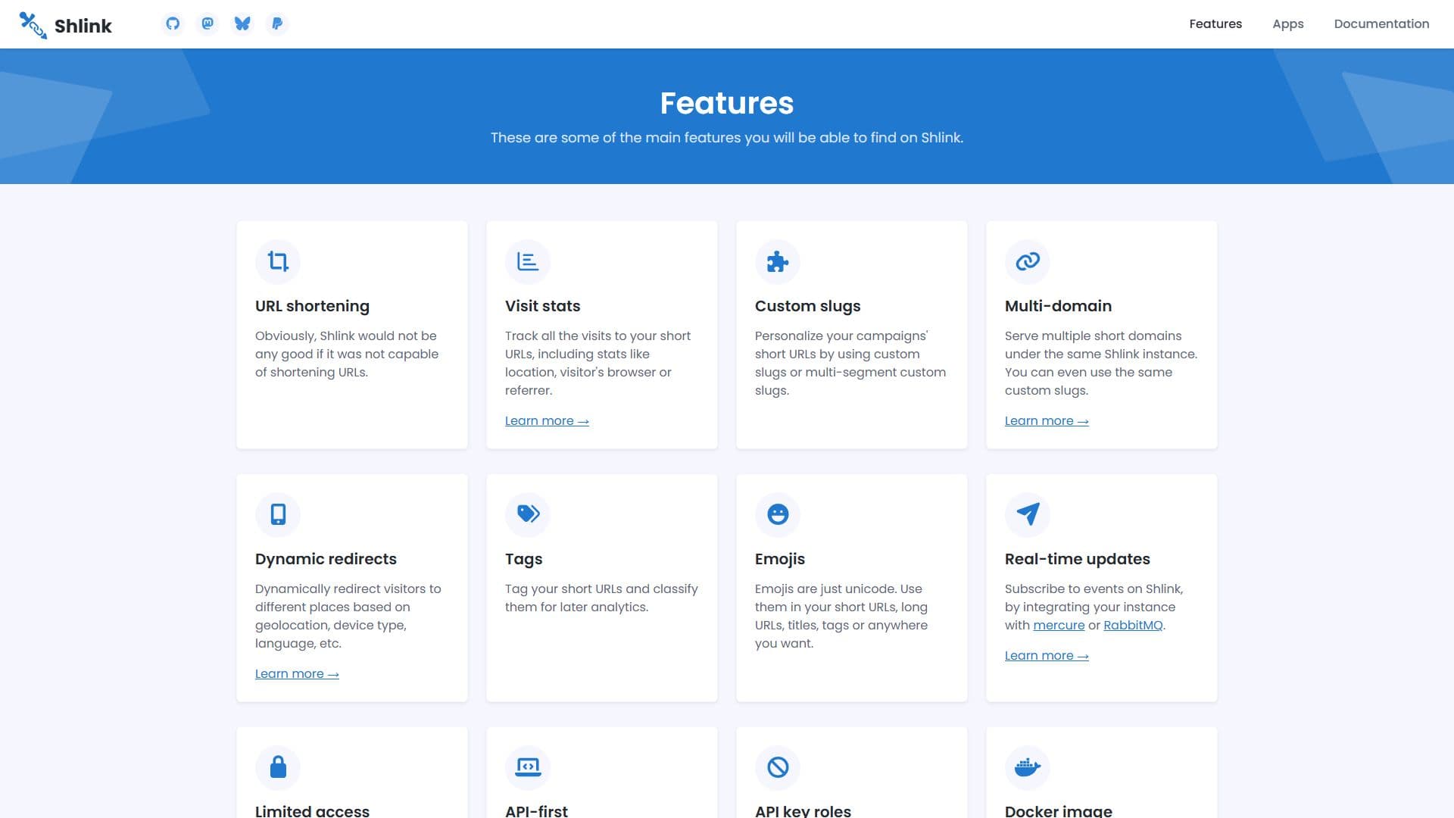Click the API key roles ban icon
Image resolution: width=1454 pixels, height=818 pixels.
point(778,767)
